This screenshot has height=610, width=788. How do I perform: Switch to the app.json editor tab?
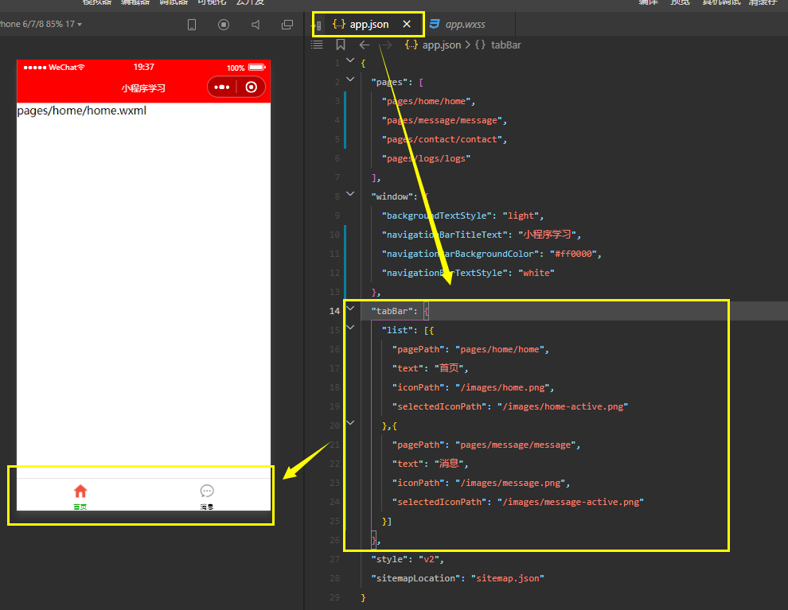pos(369,24)
